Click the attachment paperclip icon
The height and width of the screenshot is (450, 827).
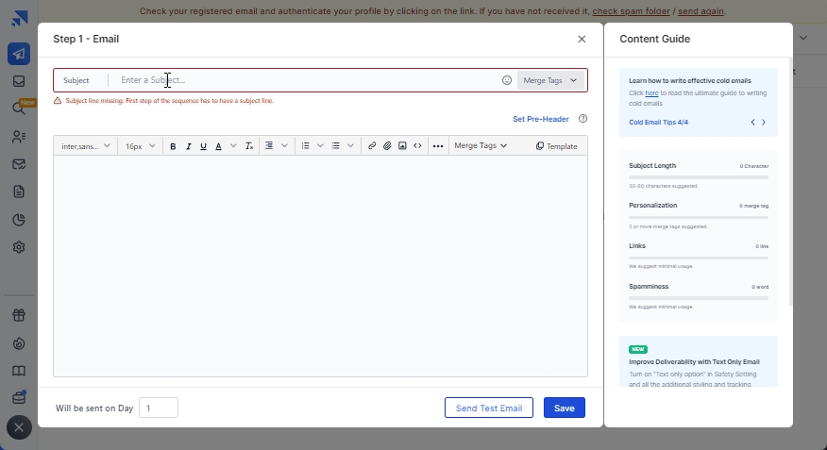point(387,146)
